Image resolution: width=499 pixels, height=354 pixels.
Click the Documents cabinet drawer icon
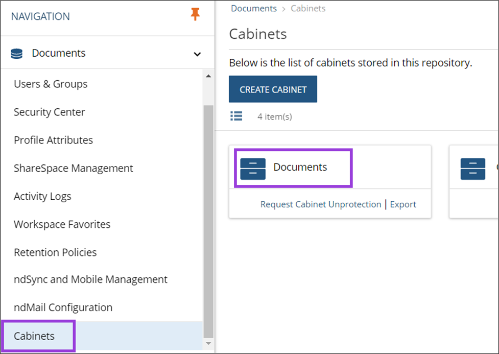click(x=253, y=169)
